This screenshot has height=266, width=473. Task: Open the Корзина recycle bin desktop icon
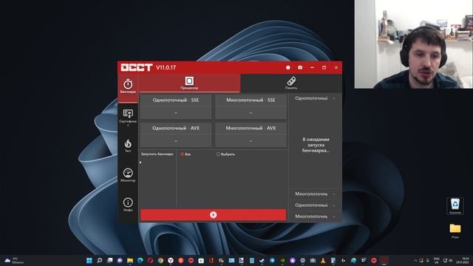point(455,206)
